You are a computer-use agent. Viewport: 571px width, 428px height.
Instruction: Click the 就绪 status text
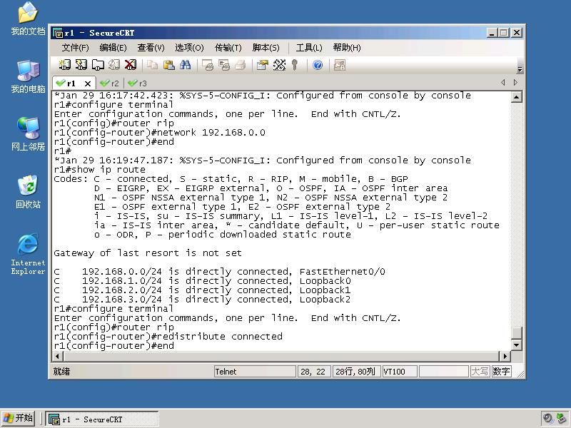coord(61,372)
